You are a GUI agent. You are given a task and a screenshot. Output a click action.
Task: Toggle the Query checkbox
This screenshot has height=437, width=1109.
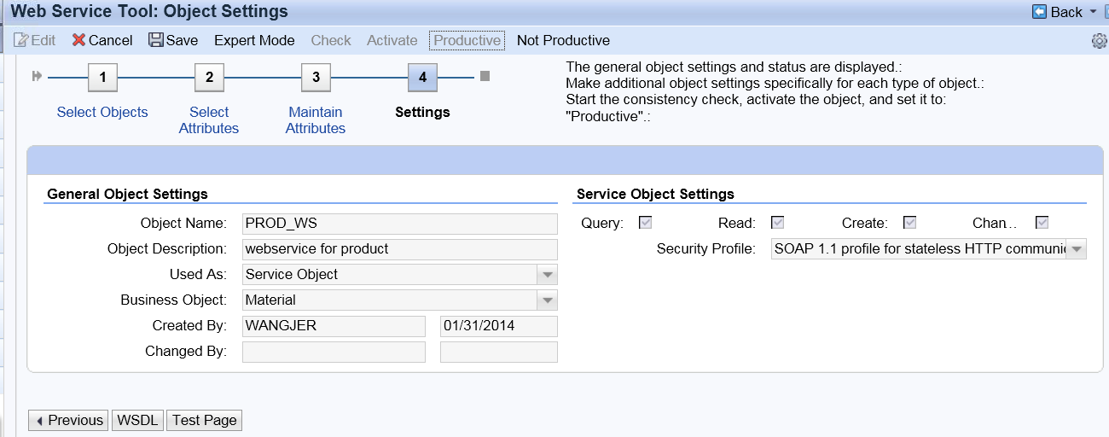646,223
